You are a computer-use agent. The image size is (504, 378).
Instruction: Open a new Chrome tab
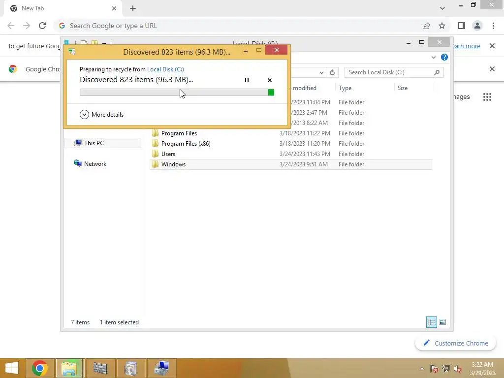click(133, 8)
